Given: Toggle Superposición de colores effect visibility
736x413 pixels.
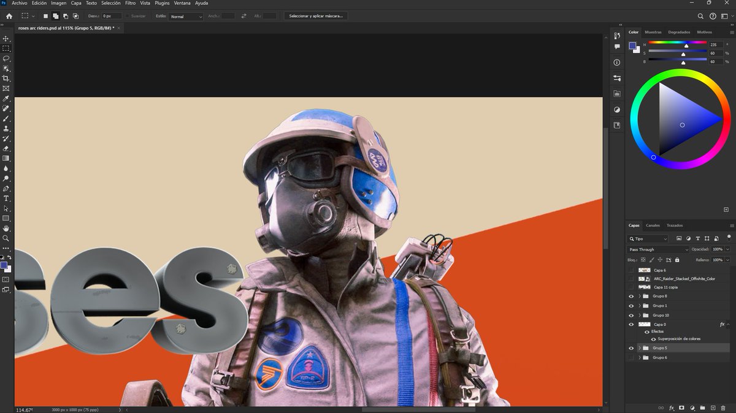Looking at the screenshot, I should 654,339.
